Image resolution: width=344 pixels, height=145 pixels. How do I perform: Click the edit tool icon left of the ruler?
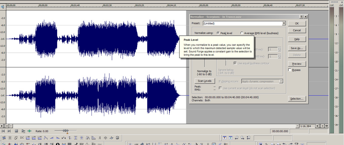tap(3, 7)
